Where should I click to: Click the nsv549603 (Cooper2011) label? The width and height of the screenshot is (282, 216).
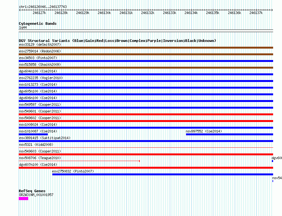40,151
